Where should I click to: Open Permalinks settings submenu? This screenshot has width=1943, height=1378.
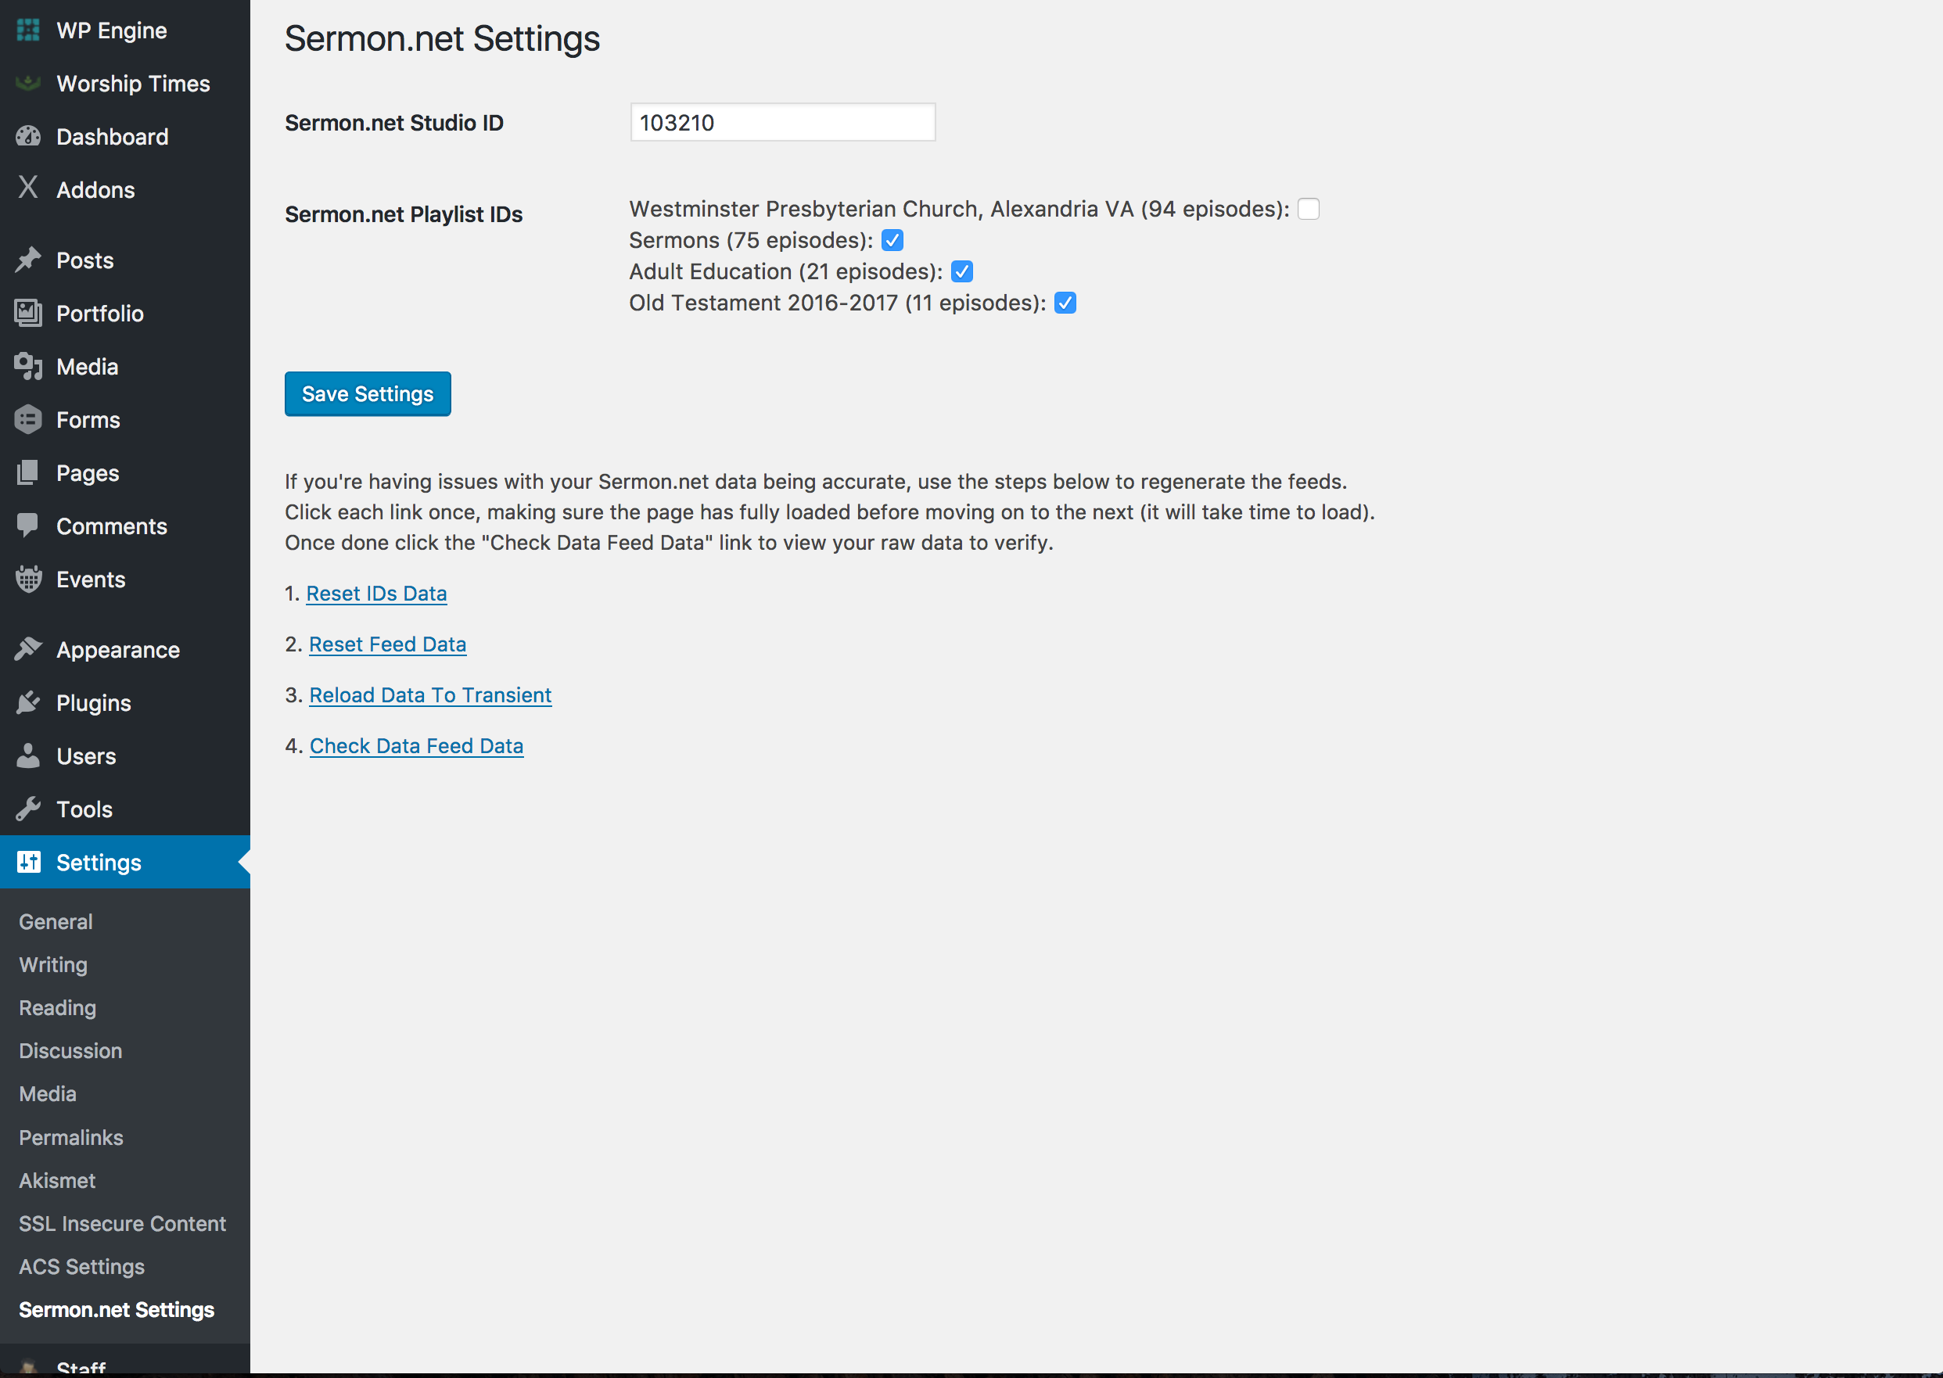tap(71, 1137)
